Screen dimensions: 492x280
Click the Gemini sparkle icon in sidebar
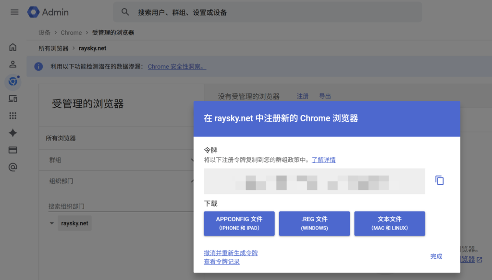[13, 133]
